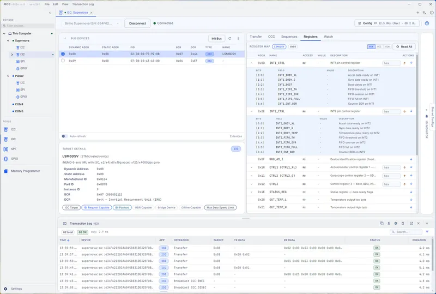Write INT2_CTRL register with up arrow
This screenshot has width=436, height=294.
(404, 111)
